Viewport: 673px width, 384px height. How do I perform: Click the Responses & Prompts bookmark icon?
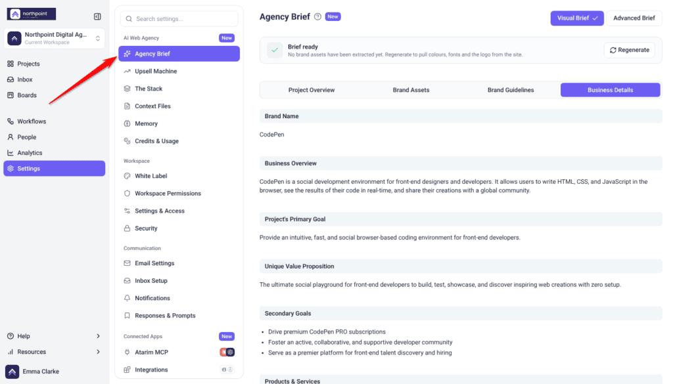[127, 316]
